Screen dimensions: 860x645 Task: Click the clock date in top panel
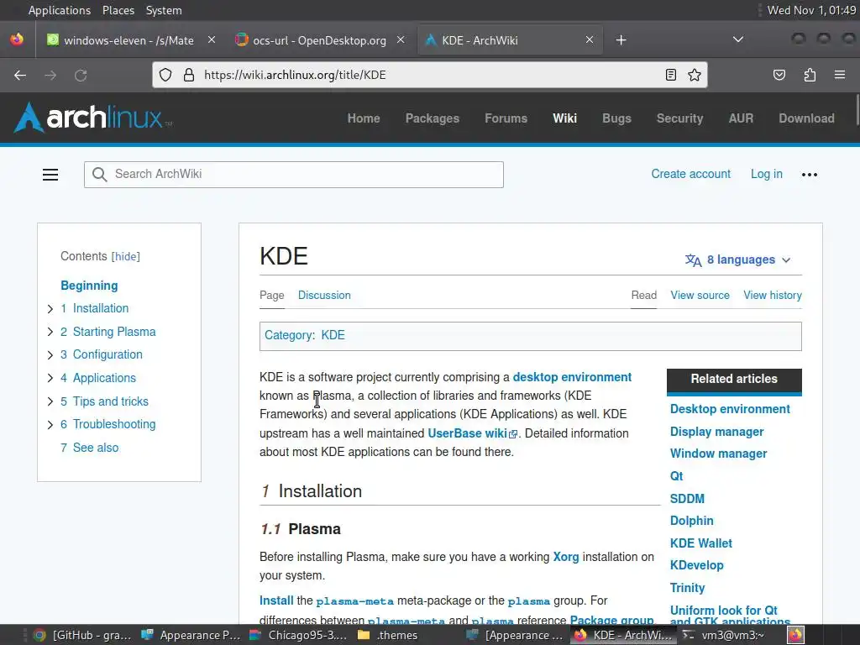(811, 10)
